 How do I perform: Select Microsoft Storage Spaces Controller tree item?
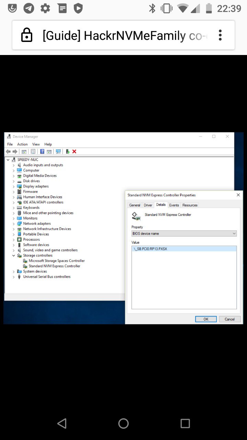pyautogui.click(x=57, y=261)
